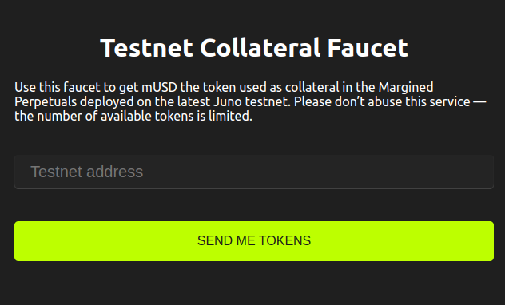Click 'Perpetuals' at start of second line
This screenshot has height=305, width=505.
click(x=46, y=102)
